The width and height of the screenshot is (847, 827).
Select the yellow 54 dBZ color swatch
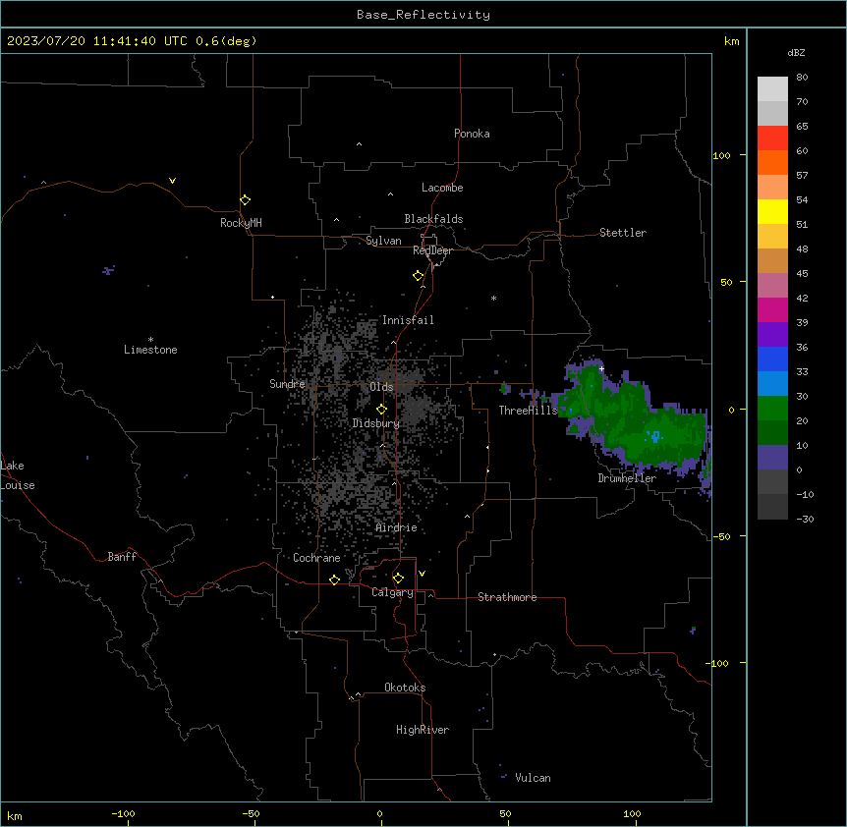[772, 211]
